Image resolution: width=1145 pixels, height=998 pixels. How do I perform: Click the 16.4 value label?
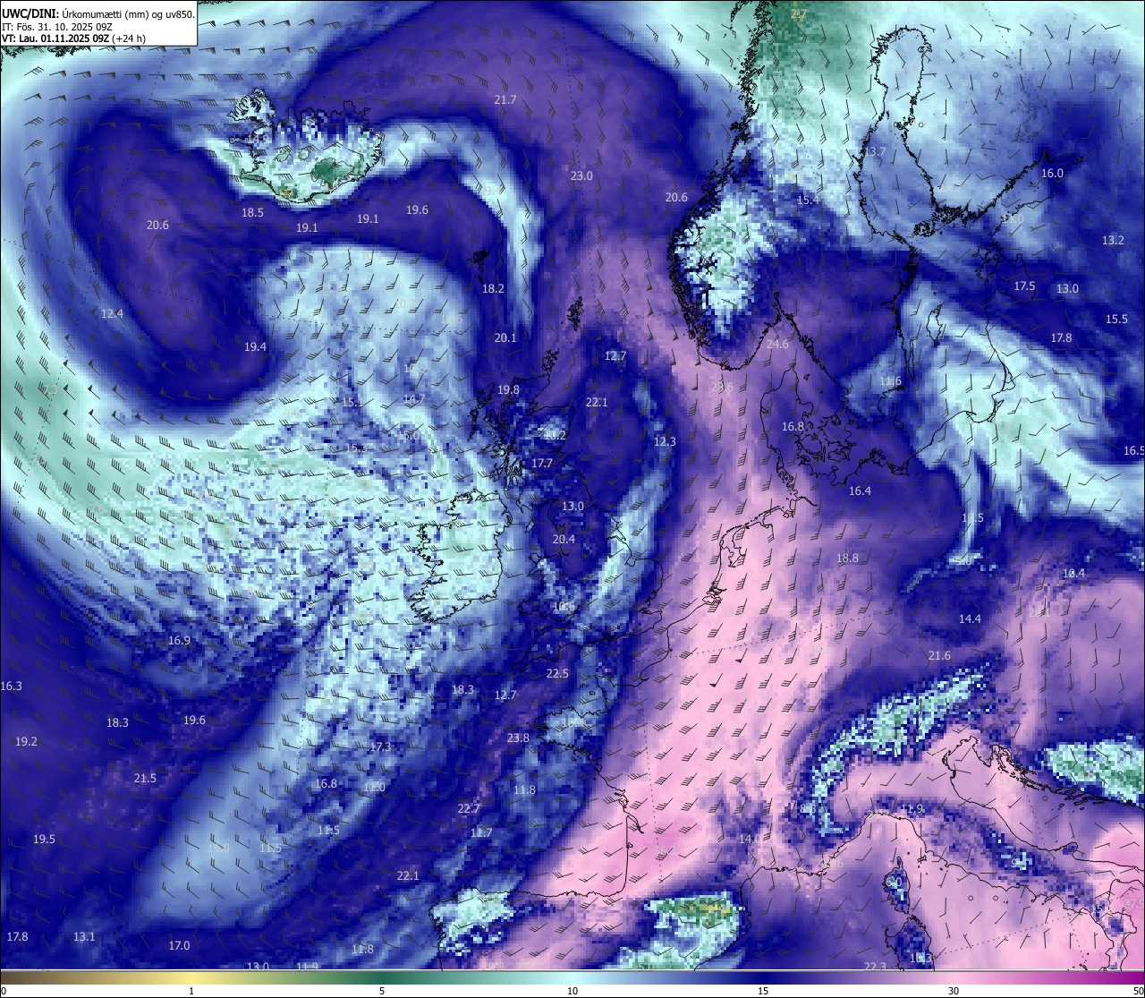pyautogui.click(x=860, y=490)
